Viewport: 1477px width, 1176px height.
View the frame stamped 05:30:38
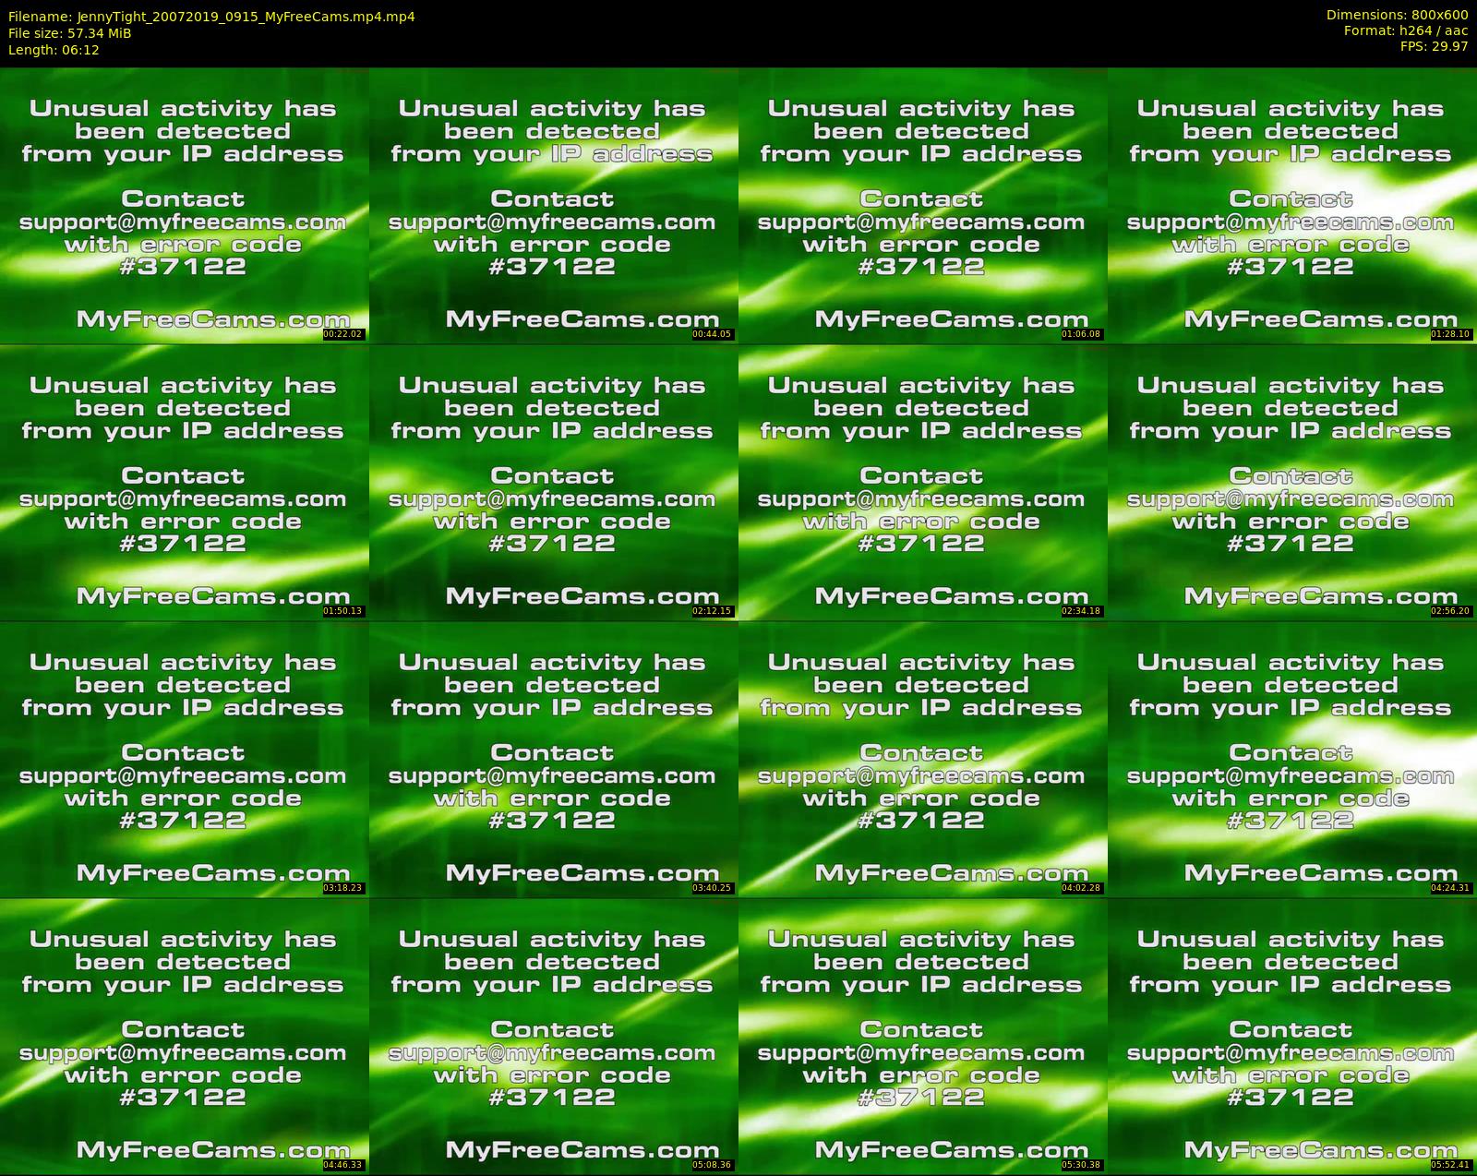(x=923, y=1036)
